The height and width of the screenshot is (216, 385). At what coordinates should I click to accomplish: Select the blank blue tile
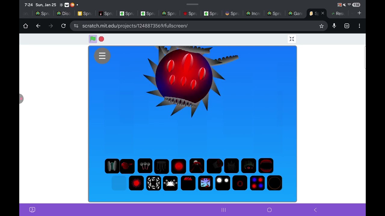pyautogui.click(x=119, y=183)
